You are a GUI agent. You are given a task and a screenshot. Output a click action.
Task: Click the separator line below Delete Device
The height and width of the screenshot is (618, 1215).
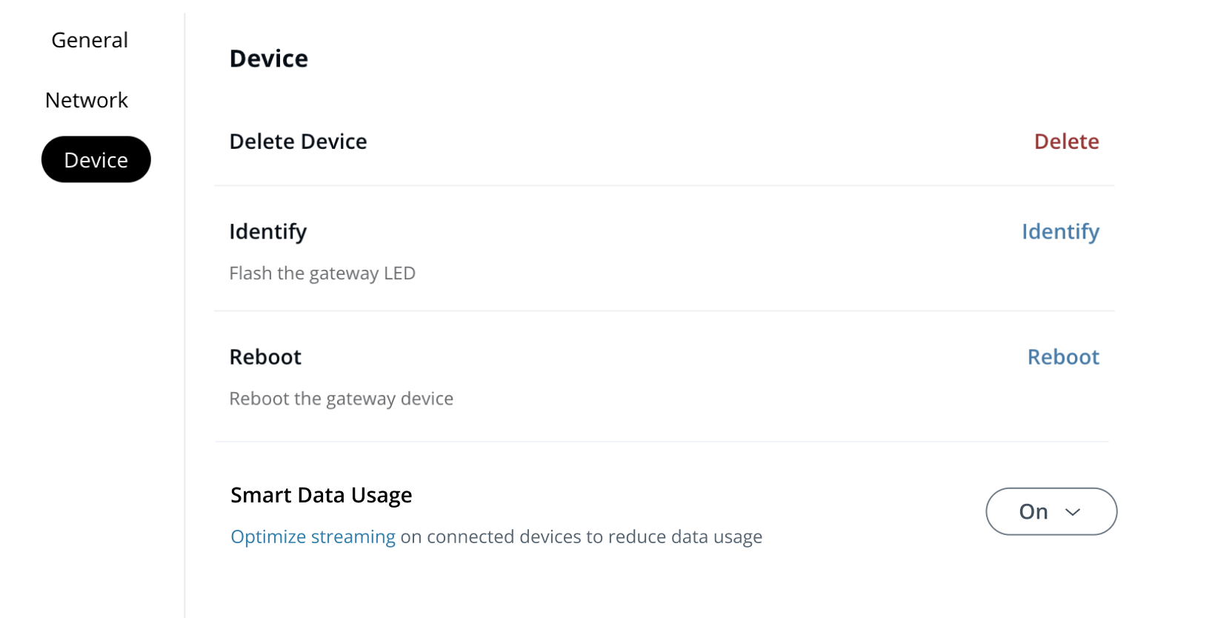click(664, 185)
